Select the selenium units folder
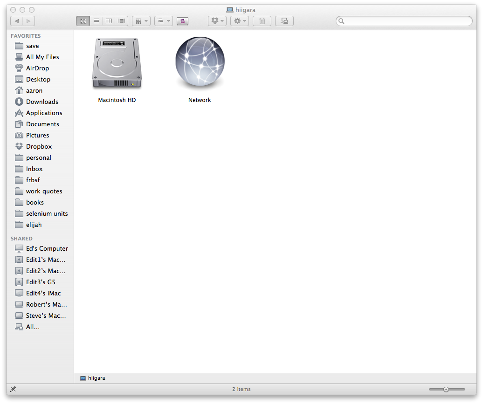Viewport: 483px width, 404px height. (41, 214)
